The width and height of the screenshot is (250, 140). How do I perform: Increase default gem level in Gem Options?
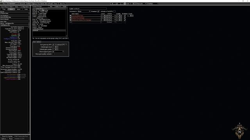[55, 47]
